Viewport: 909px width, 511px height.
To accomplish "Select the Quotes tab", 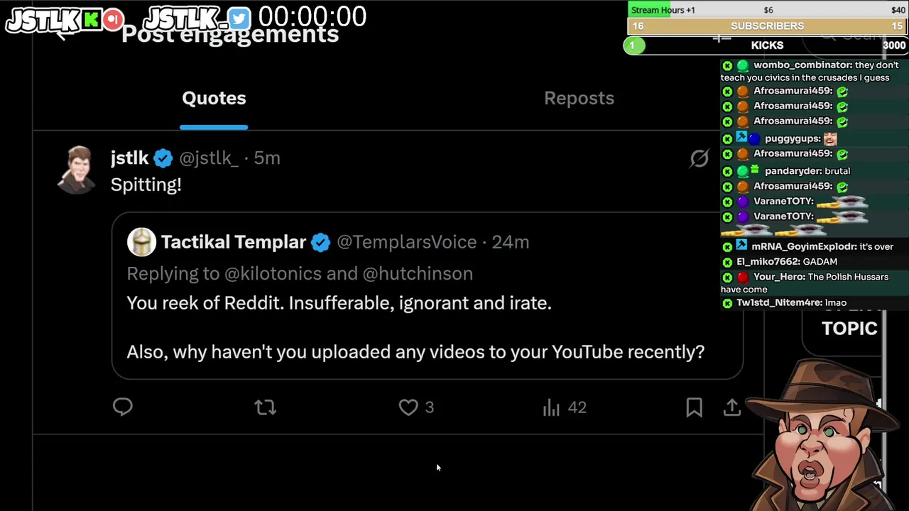I will click(214, 98).
